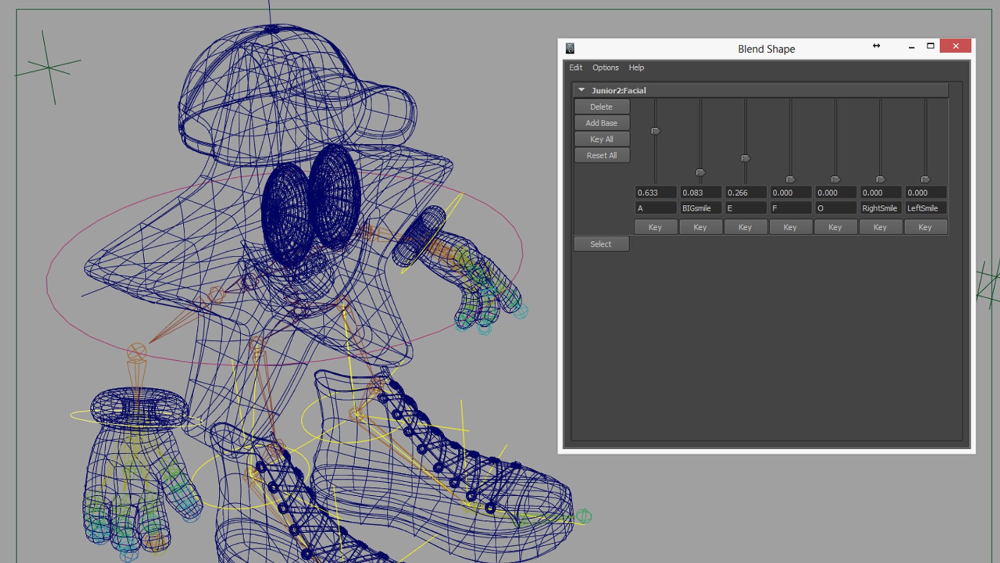
Task: Open the Edit menu
Action: tap(575, 67)
